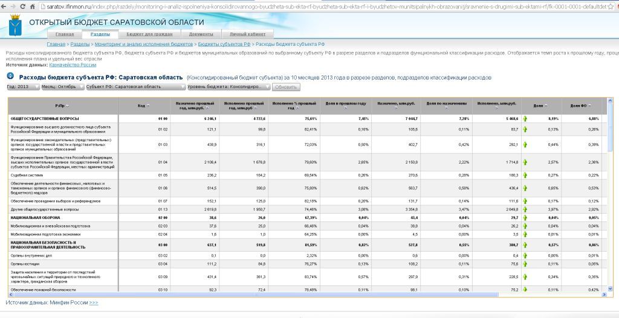
Task: Sort by Исполнено, млн.руб. column header
Action: coord(497,105)
